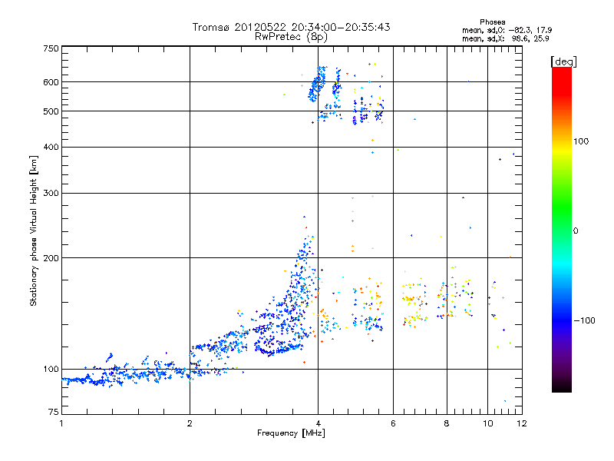Click the 'Frequency [MHz]' axis title
This screenshot has height=461, width=614.
coord(291,433)
